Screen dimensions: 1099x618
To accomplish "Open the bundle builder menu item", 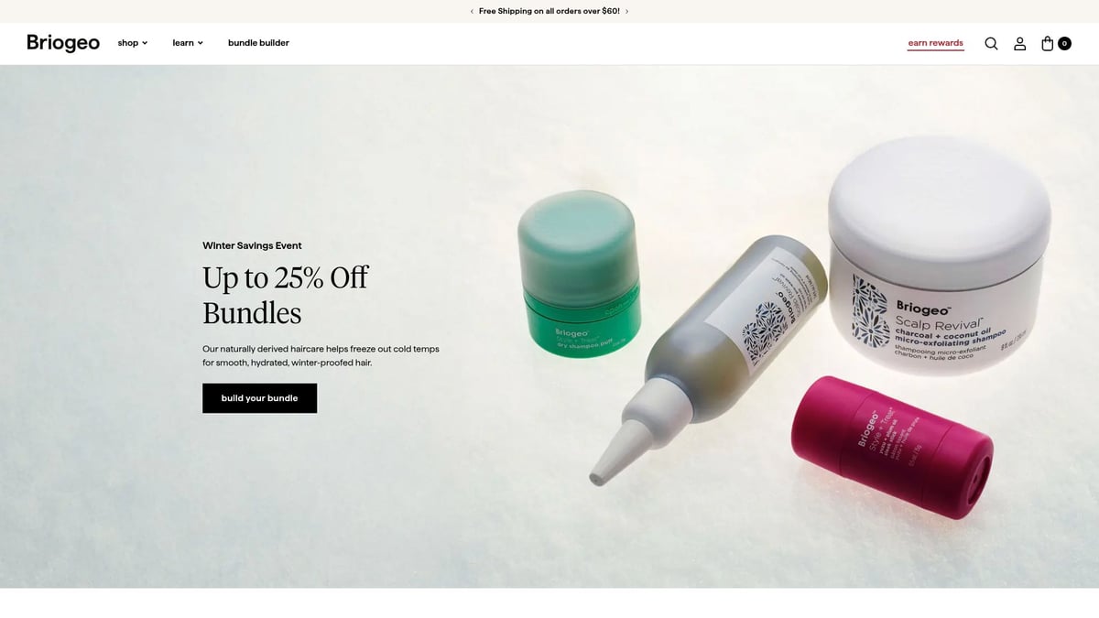I will (258, 43).
